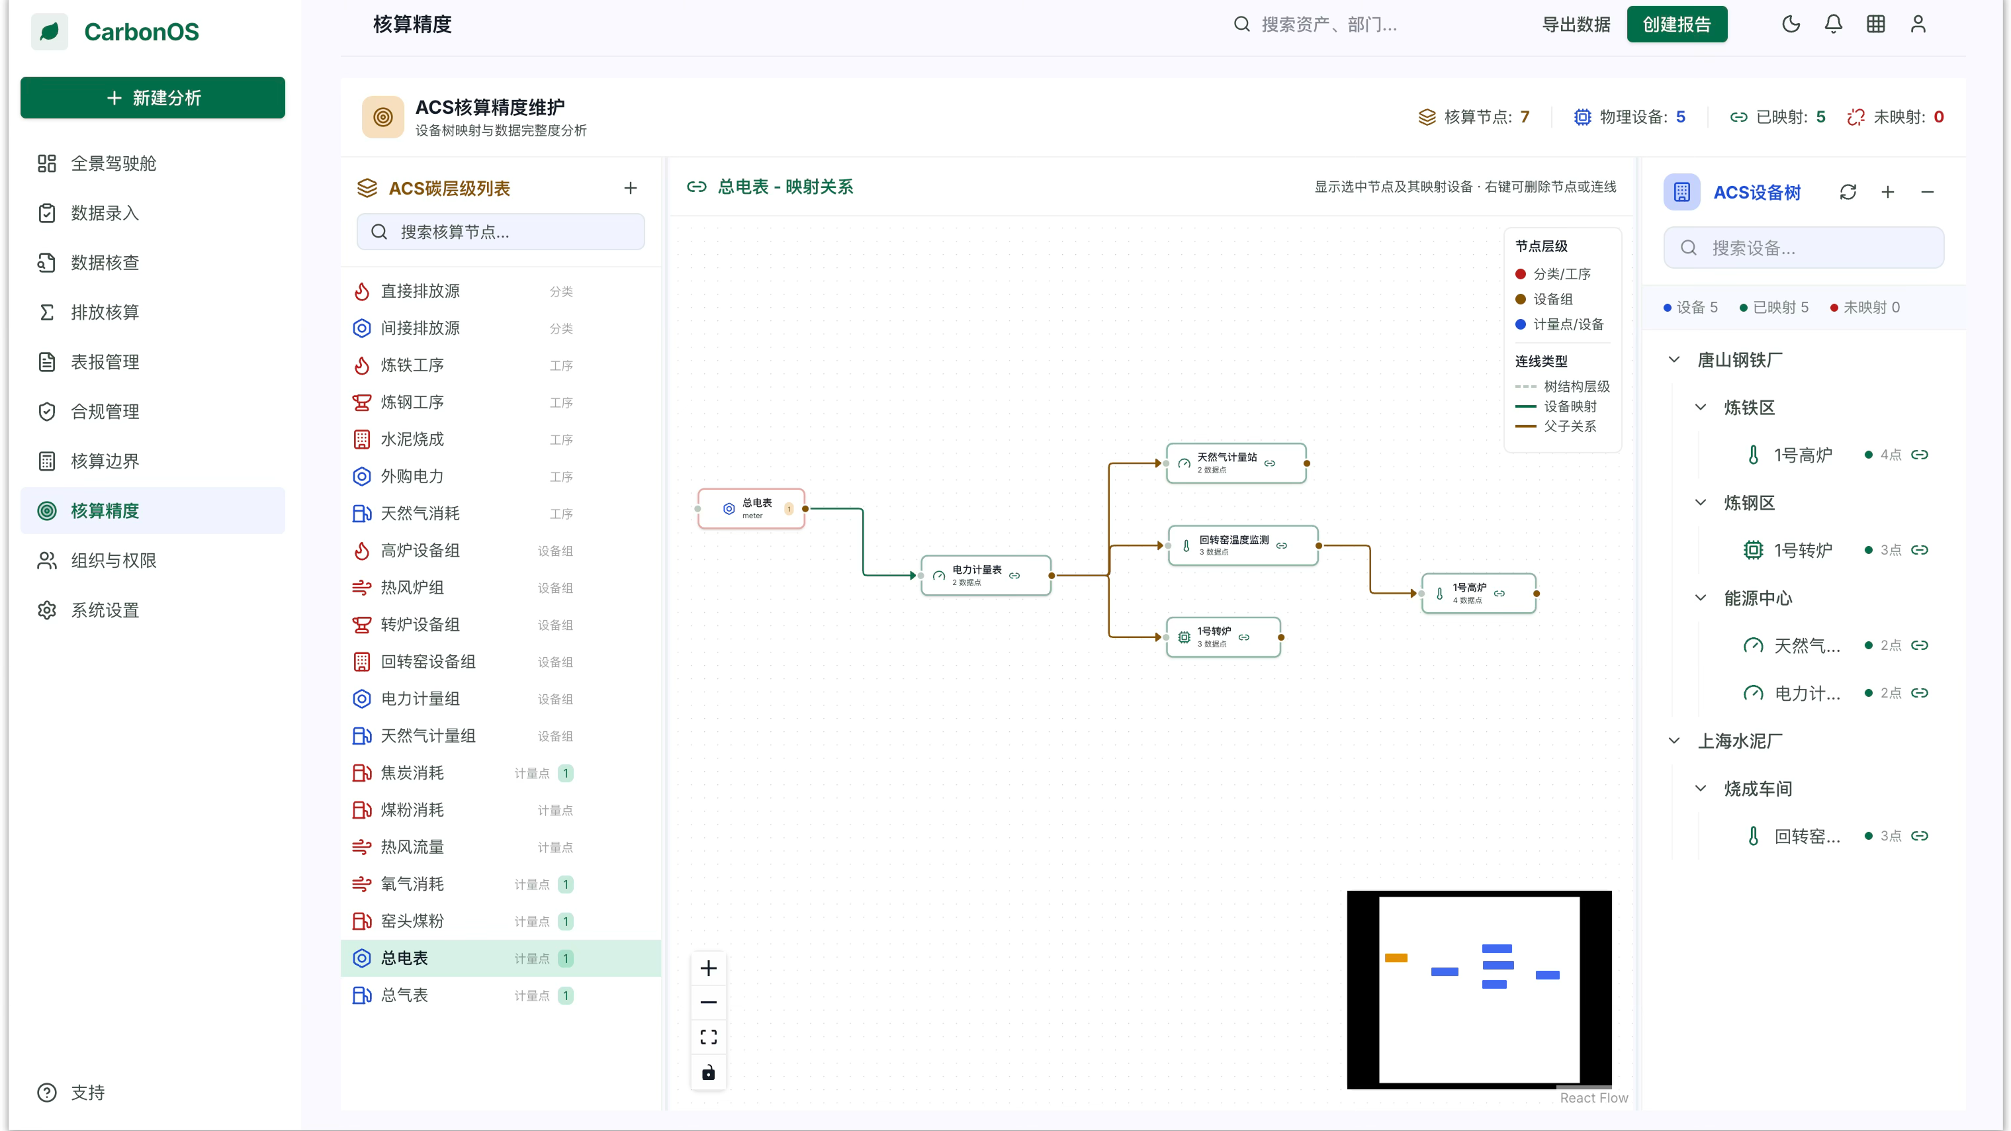This screenshot has height=1131, width=2011.
Task: Select 总气表 row
Action: coord(500,995)
